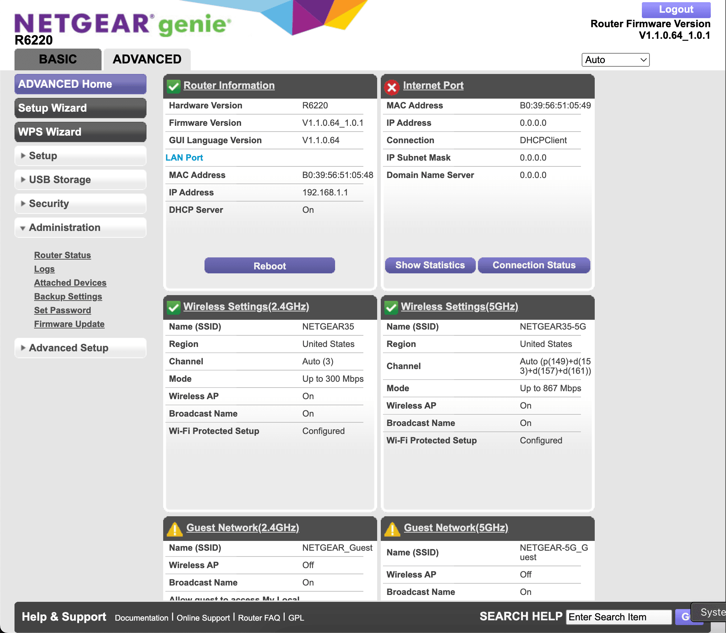Click the DHCPClient connection value
The width and height of the screenshot is (726, 633).
point(543,140)
